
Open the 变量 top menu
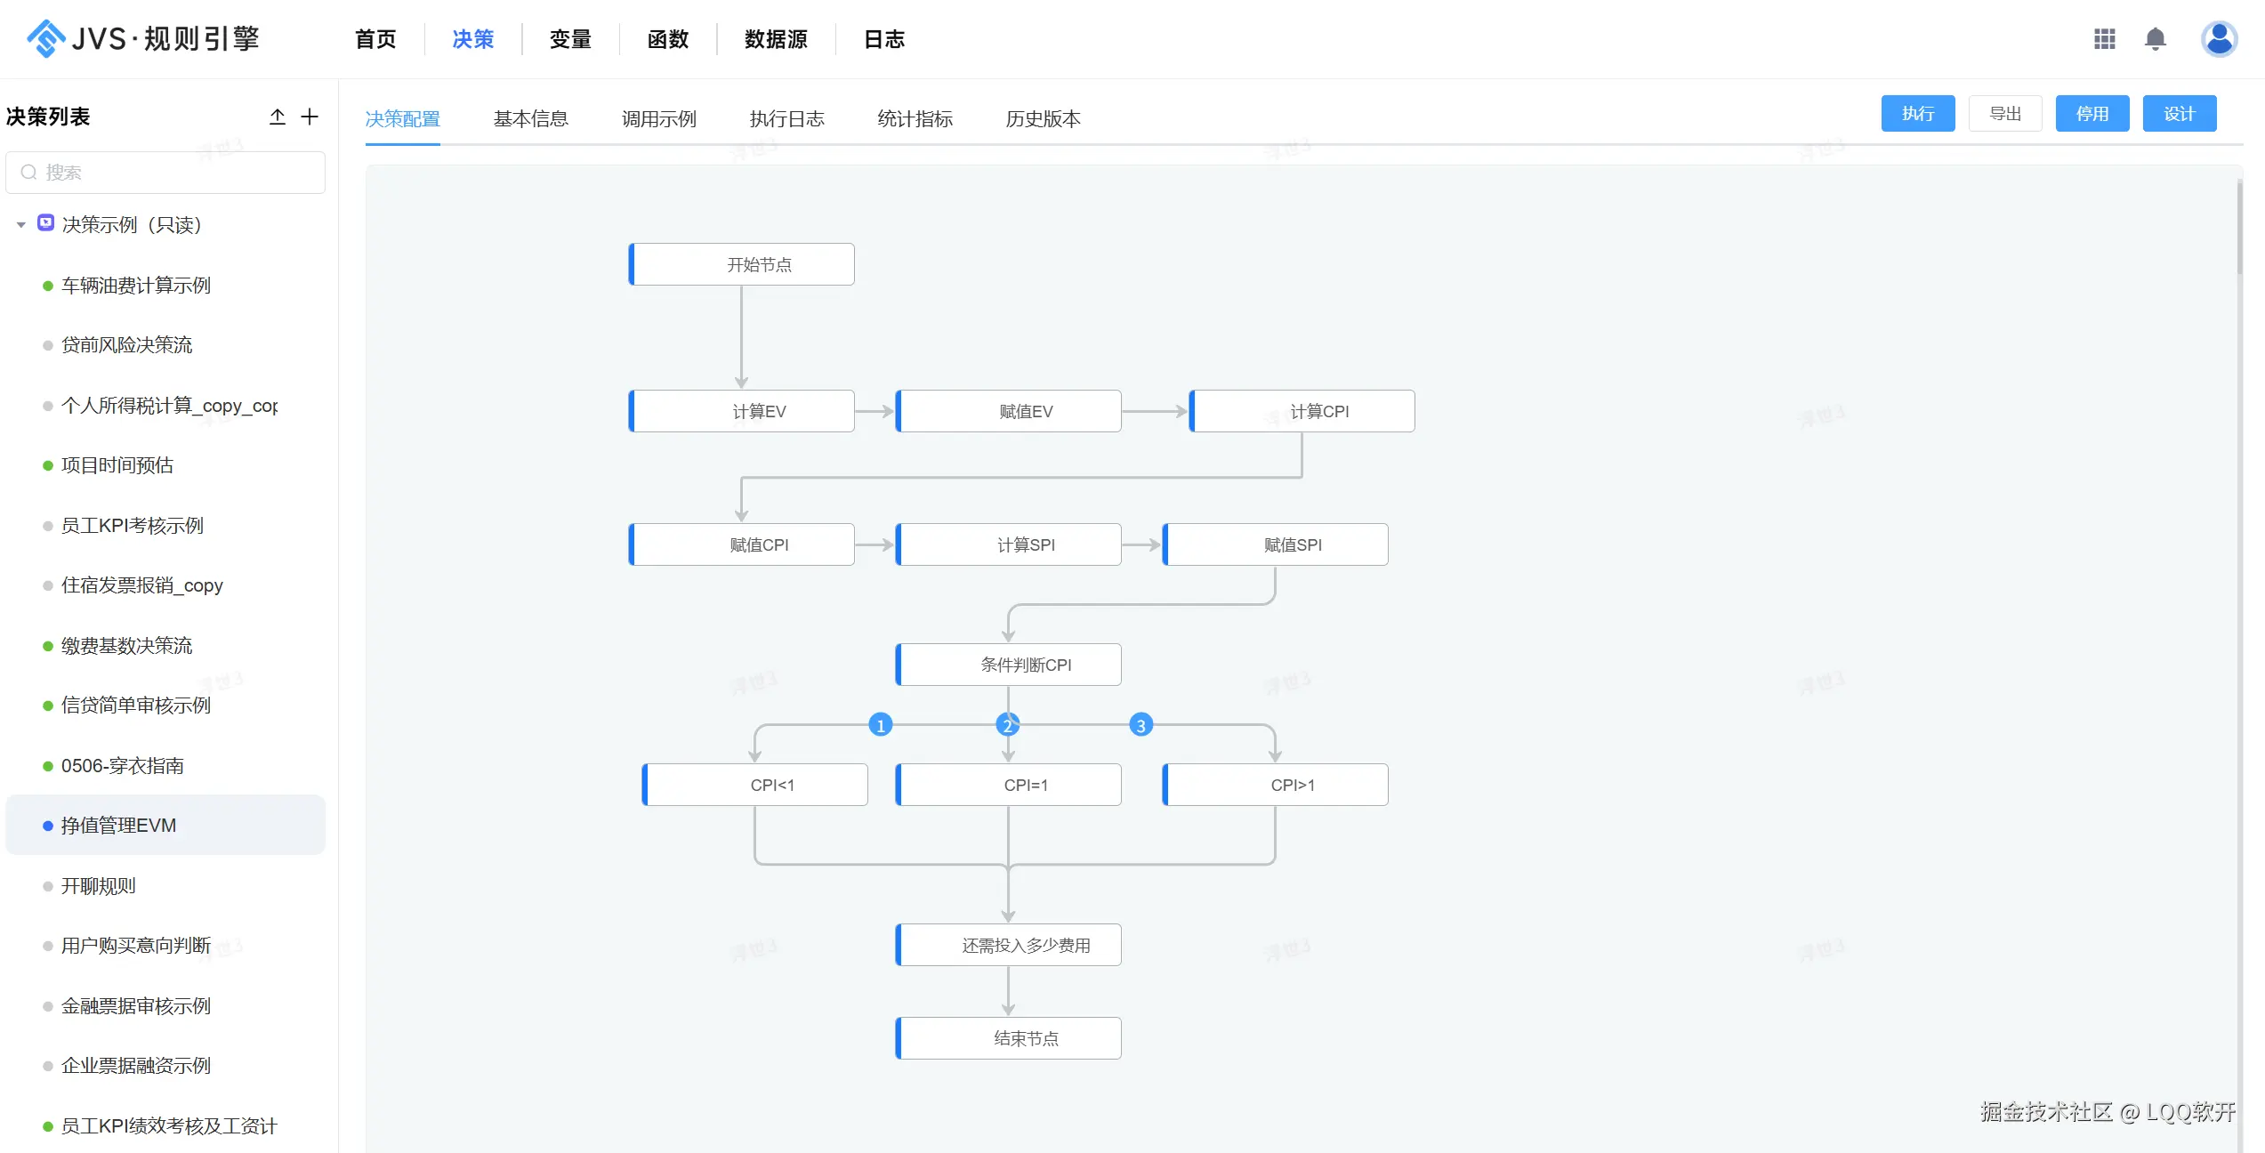pos(570,39)
